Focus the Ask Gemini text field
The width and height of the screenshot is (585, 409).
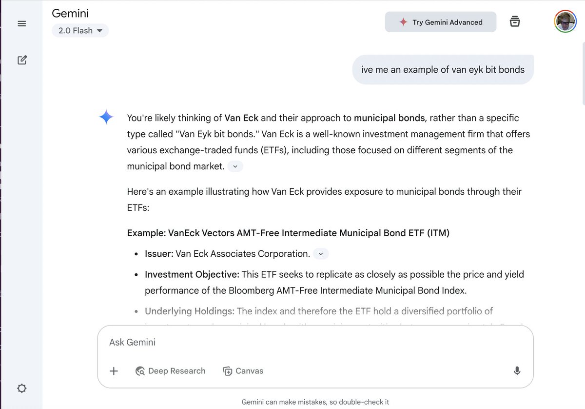point(312,342)
